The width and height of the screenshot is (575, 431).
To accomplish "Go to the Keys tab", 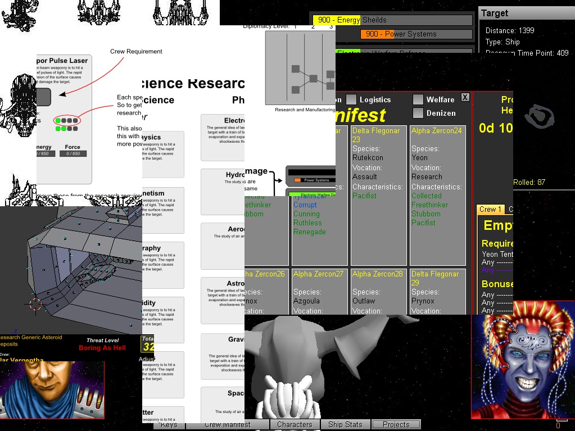I will 169,425.
